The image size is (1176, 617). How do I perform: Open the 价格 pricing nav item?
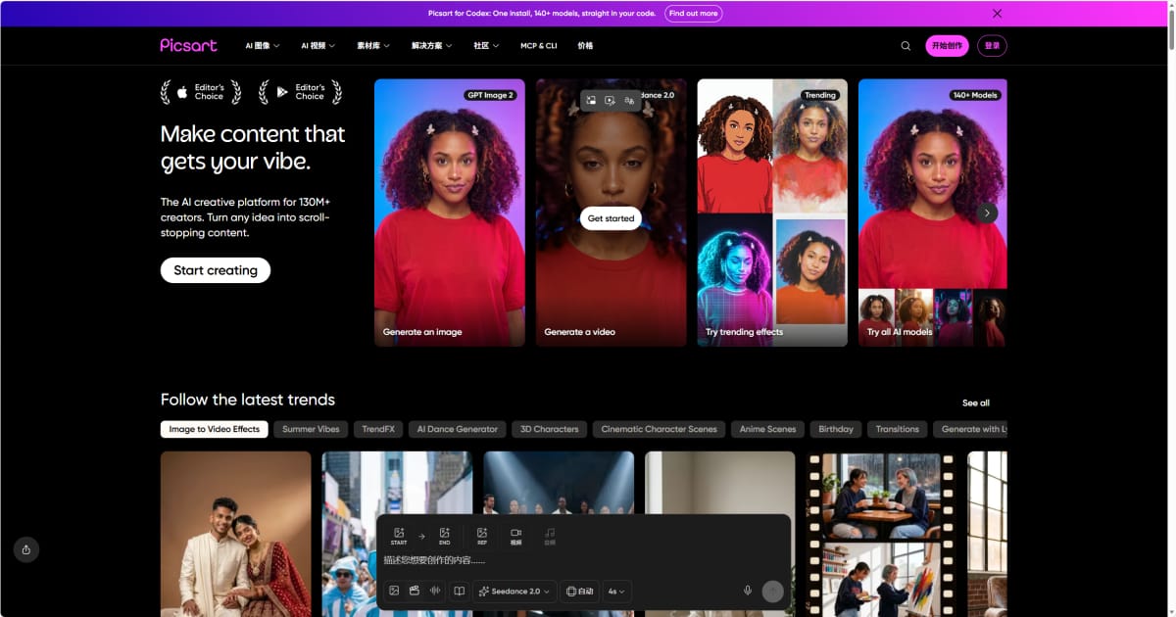tap(585, 46)
